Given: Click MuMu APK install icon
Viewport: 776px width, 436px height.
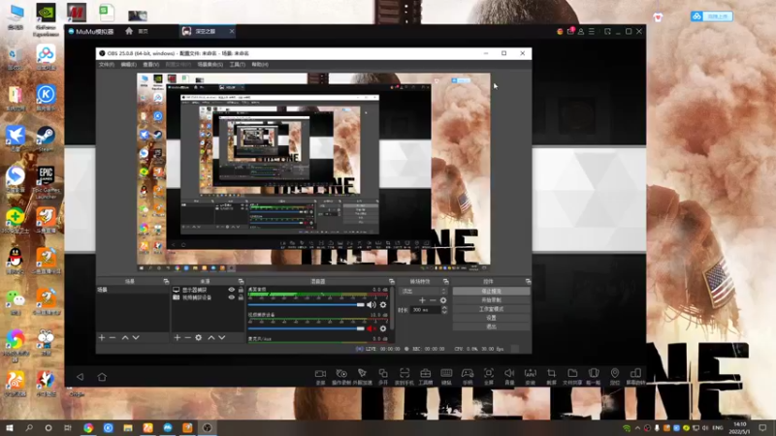Looking at the screenshot, I should click(x=530, y=376).
